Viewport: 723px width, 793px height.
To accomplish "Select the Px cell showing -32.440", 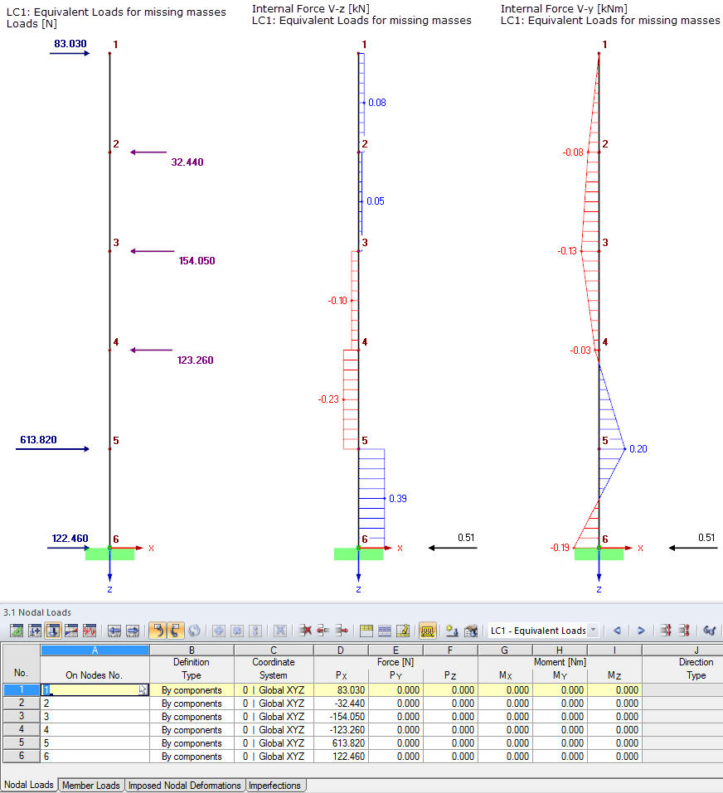I will pos(341,703).
